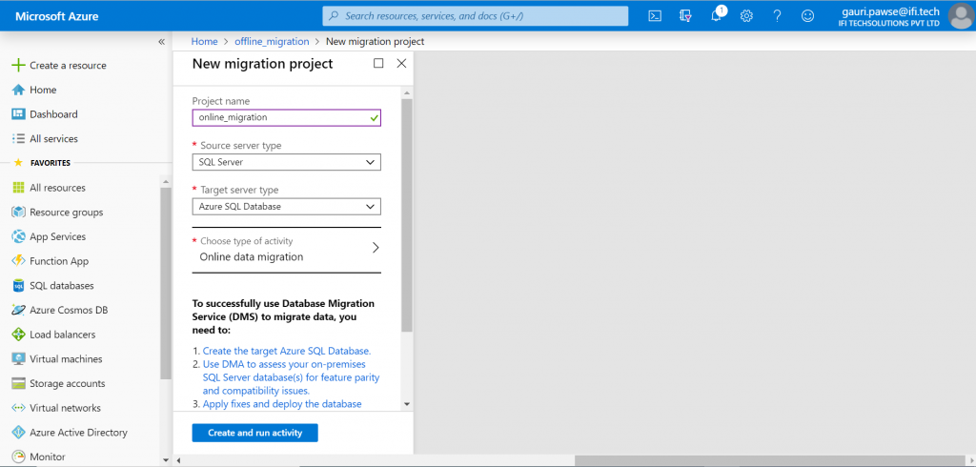Open Create the target Azure SQL Database link
Viewport: 976px width, 467px height.
(287, 351)
